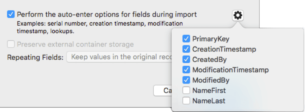Viewport: 305px width, 112px height.
Task: Click the NameFirst label text
Action: pos(209,91)
